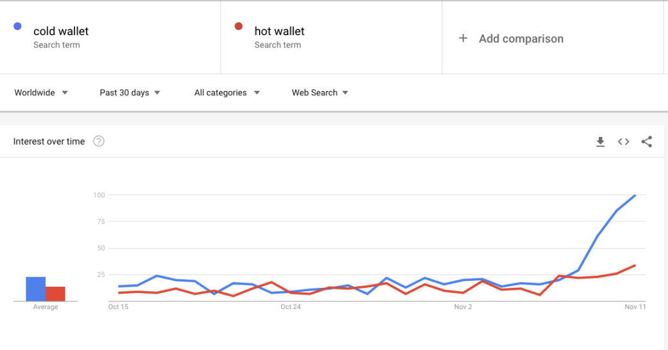Screen dimensions: 668x350
Task: Click the plus icon to add comparison
Action: (x=463, y=38)
